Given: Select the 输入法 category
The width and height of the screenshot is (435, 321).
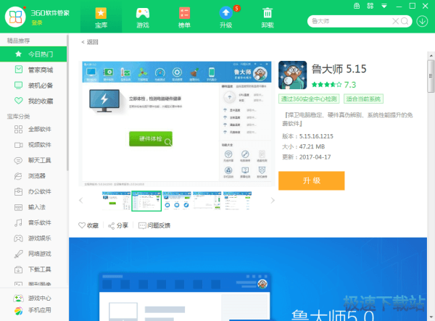Looking at the screenshot, I should (x=33, y=207).
